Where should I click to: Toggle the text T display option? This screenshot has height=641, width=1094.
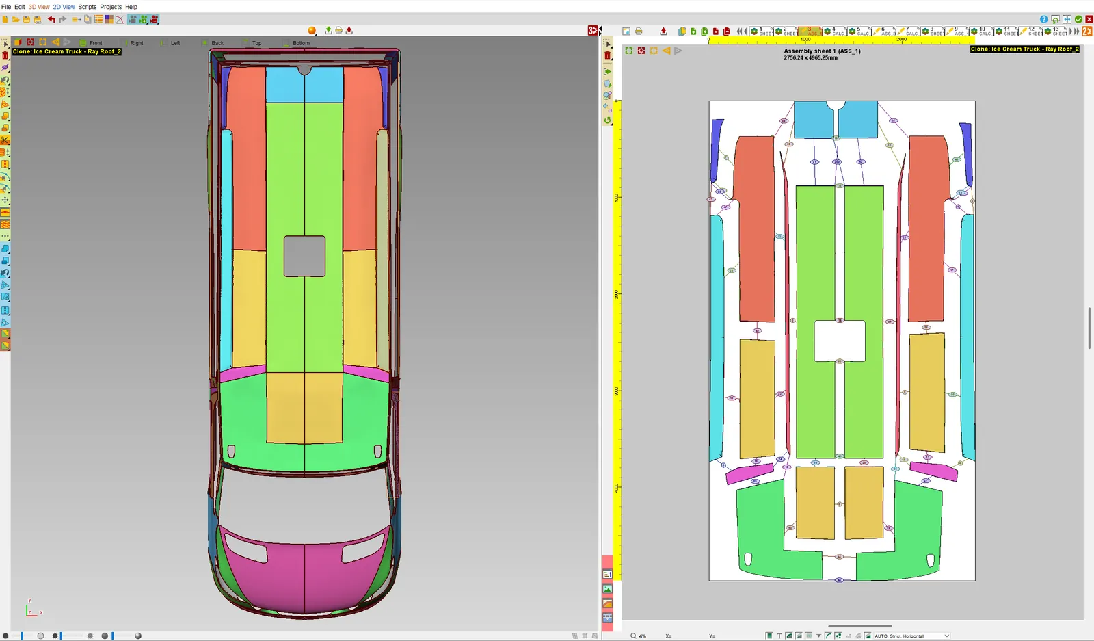(x=779, y=636)
